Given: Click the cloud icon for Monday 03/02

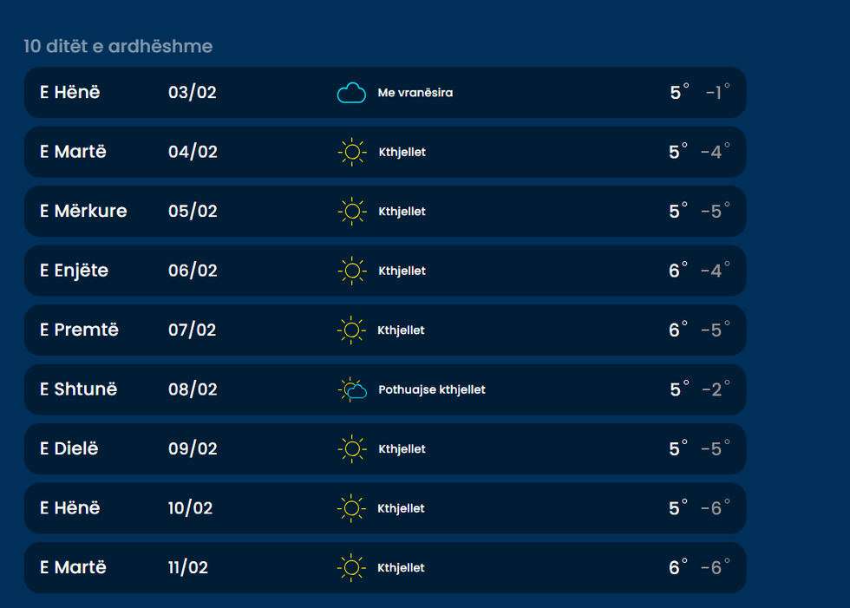Looking at the screenshot, I should (x=351, y=93).
